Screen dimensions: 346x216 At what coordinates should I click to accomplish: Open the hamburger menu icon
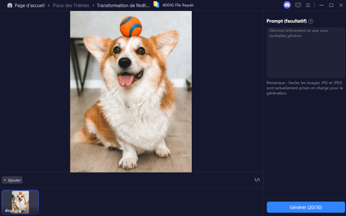pyautogui.click(x=308, y=5)
